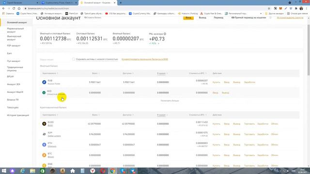Image resolution: width=310 pixels, height=174 pixels.
Task: Click the BTC Bitcoin coin icon
Action: click(44, 155)
